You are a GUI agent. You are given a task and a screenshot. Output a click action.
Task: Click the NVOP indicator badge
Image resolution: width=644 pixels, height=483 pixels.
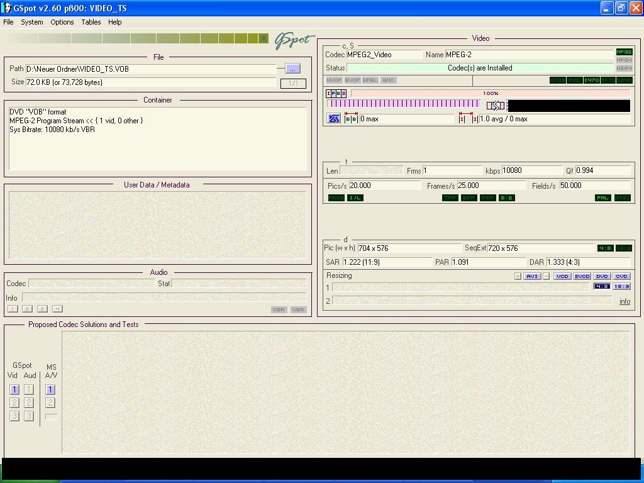click(334, 80)
